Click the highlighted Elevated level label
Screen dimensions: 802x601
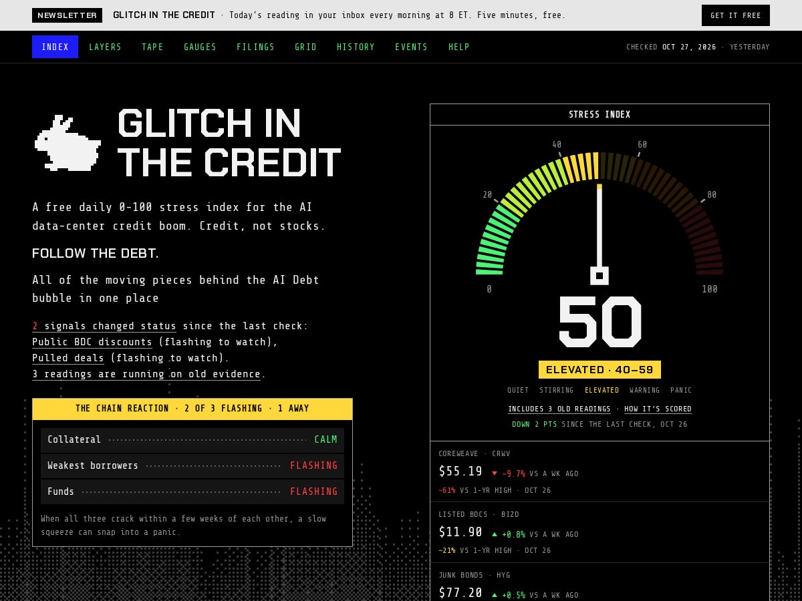click(601, 390)
